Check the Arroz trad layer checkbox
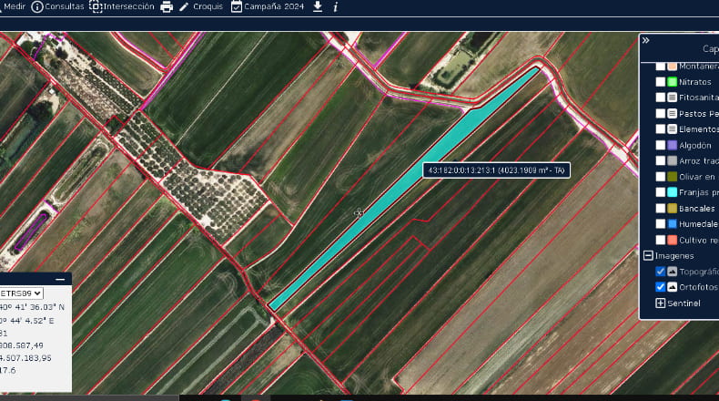Image resolution: width=719 pixels, height=401 pixels. pos(661,160)
